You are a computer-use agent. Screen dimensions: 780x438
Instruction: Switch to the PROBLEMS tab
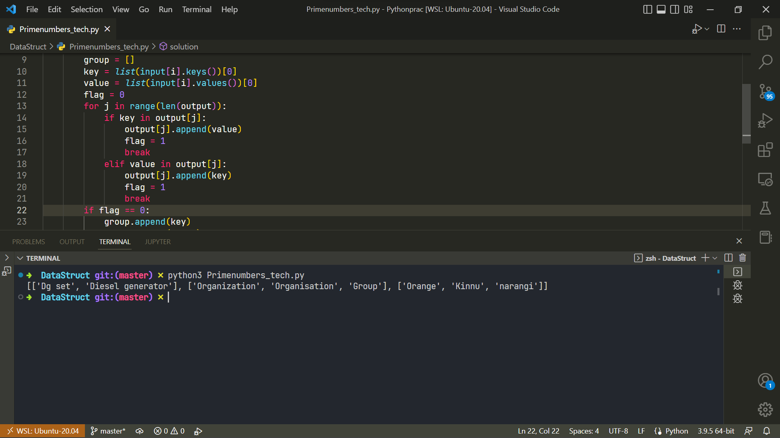click(x=28, y=242)
